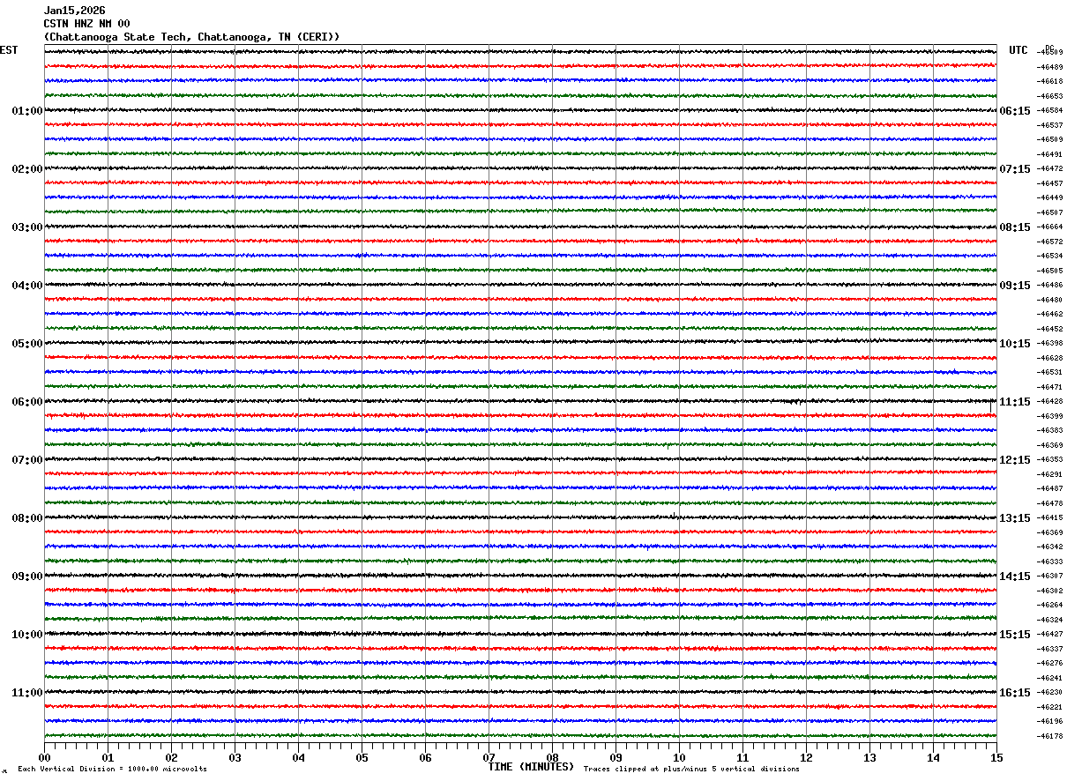Click the -46509 DC value at top

point(1049,53)
